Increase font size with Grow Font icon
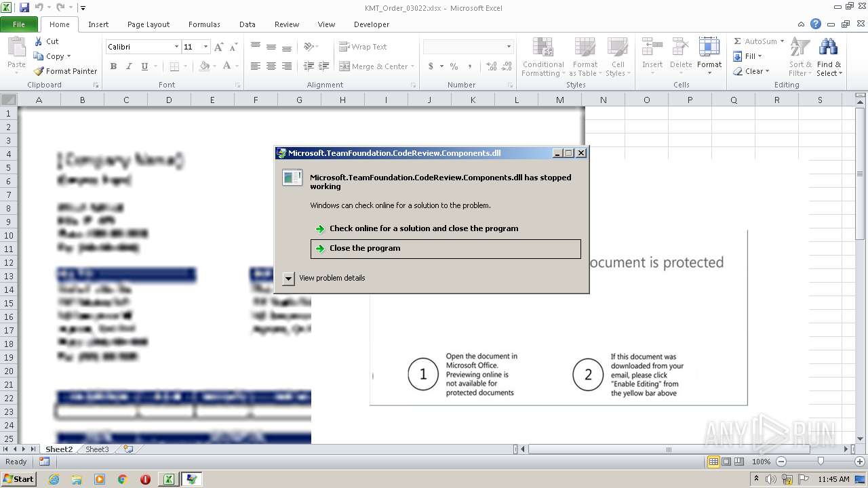 218,47
